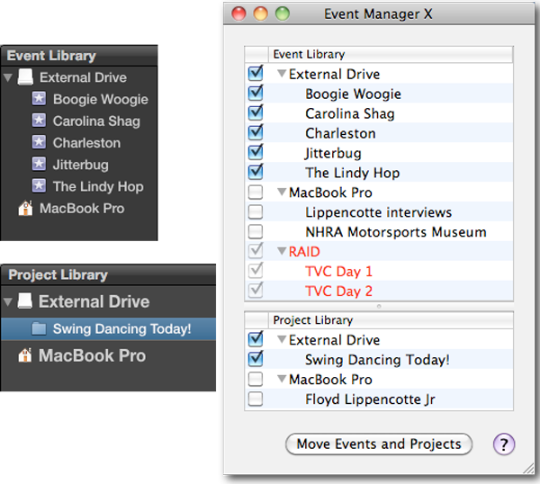Collapse MacBook Pro triangle in Event Manager Project Library
The image size is (540, 484).
tap(282, 379)
